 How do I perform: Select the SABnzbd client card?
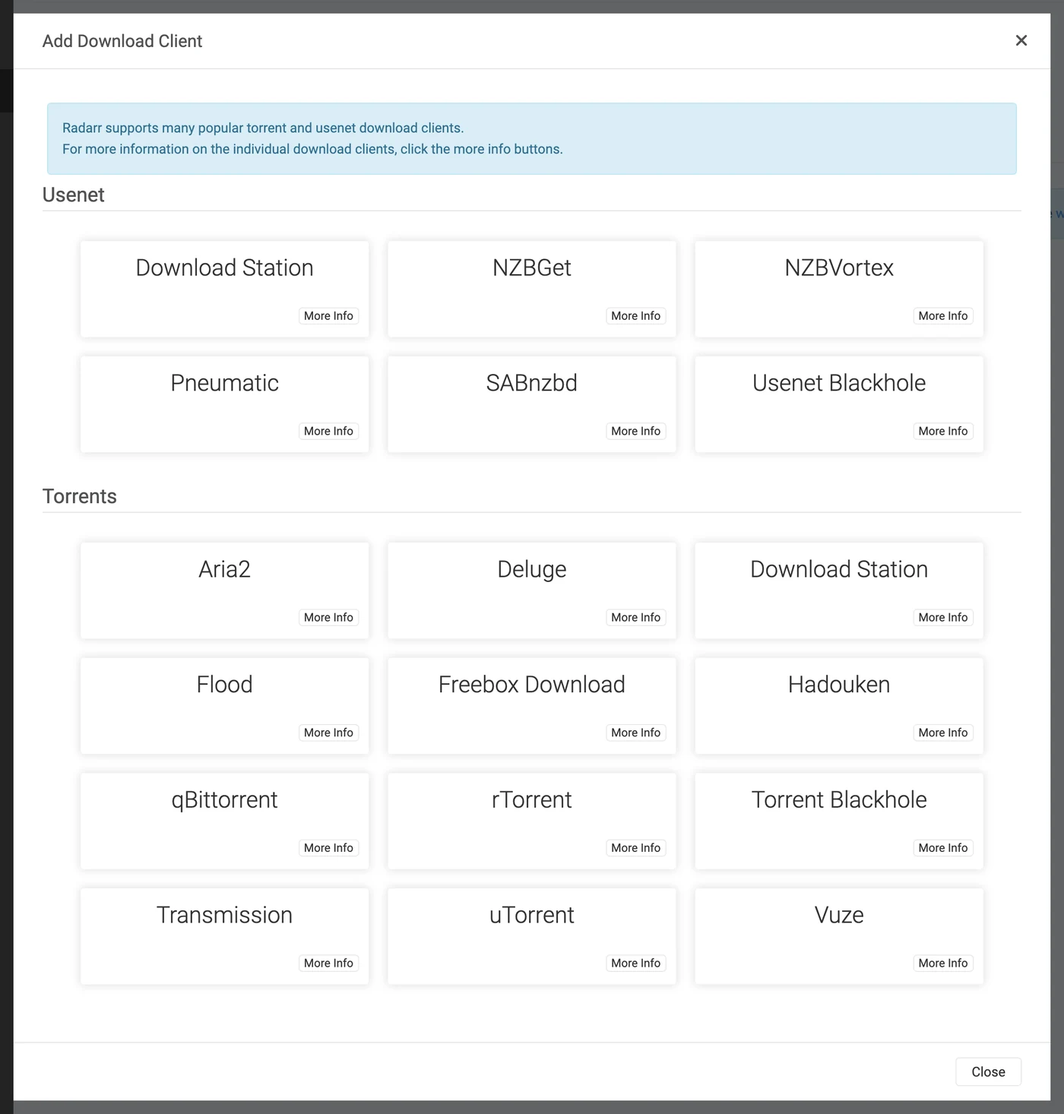coord(531,404)
